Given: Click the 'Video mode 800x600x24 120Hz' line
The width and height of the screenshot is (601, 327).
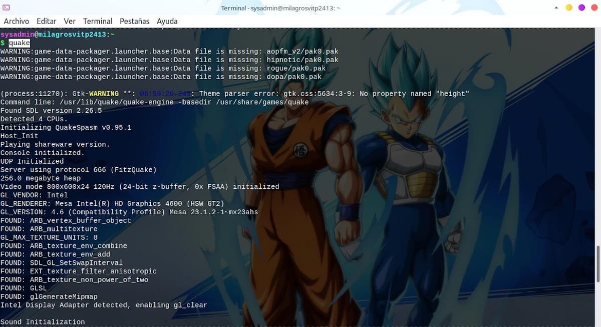Looking at the screenshot, I should point(140,187).
